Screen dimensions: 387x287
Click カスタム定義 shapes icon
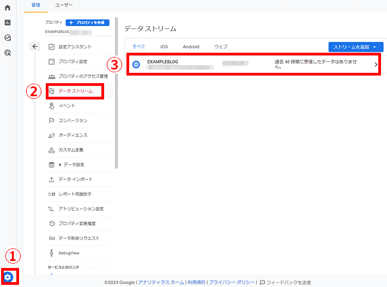(x=52, y=150)
